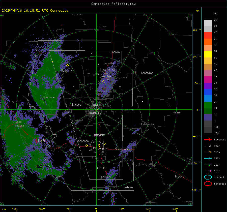227x212 pixels.
Task: Click the HighRiver town label
Action: (x=105, y=177)
